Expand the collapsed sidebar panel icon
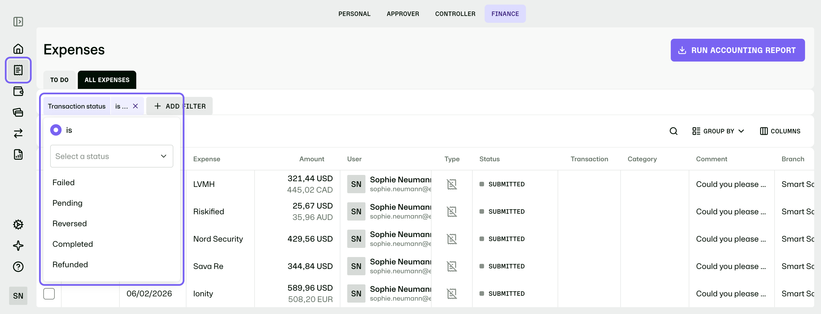This screenshot has height=314, width=821. pos(18,22)
